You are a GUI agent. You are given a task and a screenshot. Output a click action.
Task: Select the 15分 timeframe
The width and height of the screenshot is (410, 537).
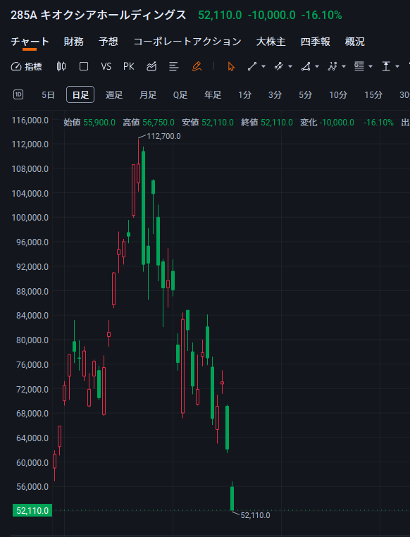coord(373,95)
